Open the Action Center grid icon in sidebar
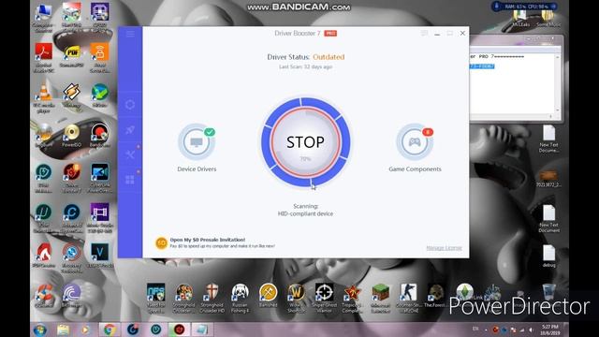Image resolution: width=599 pixels, height=337 pixels. click(x=130, y=180)
